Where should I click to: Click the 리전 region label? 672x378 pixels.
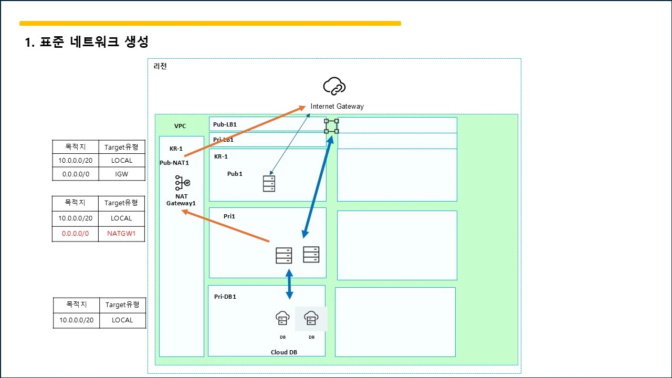(160, 67)
